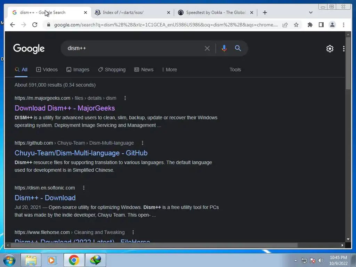Image resolution: width=356 pixels, height=267 pixels.
Task: Close the Index of /~dartz/isos/ tab
Action: tap(169, 13)
